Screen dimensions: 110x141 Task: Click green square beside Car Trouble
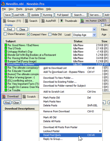pyautogui.click(x=6, y=90)
